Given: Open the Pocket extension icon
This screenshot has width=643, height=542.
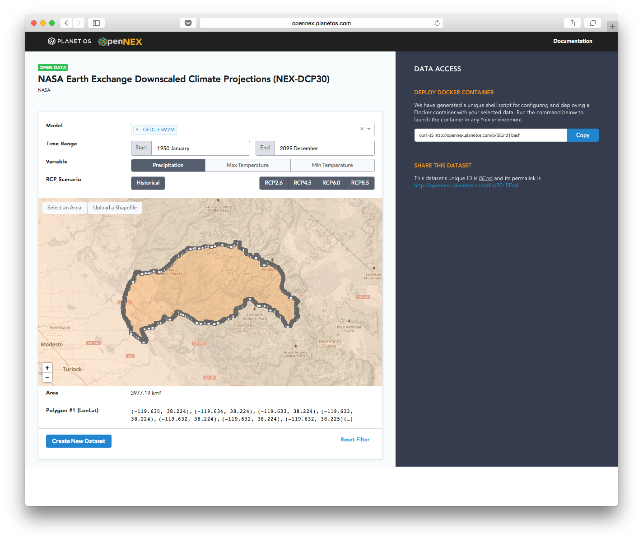Looking at the screenshot, I should pyautogui.click(x=188, y=23).
